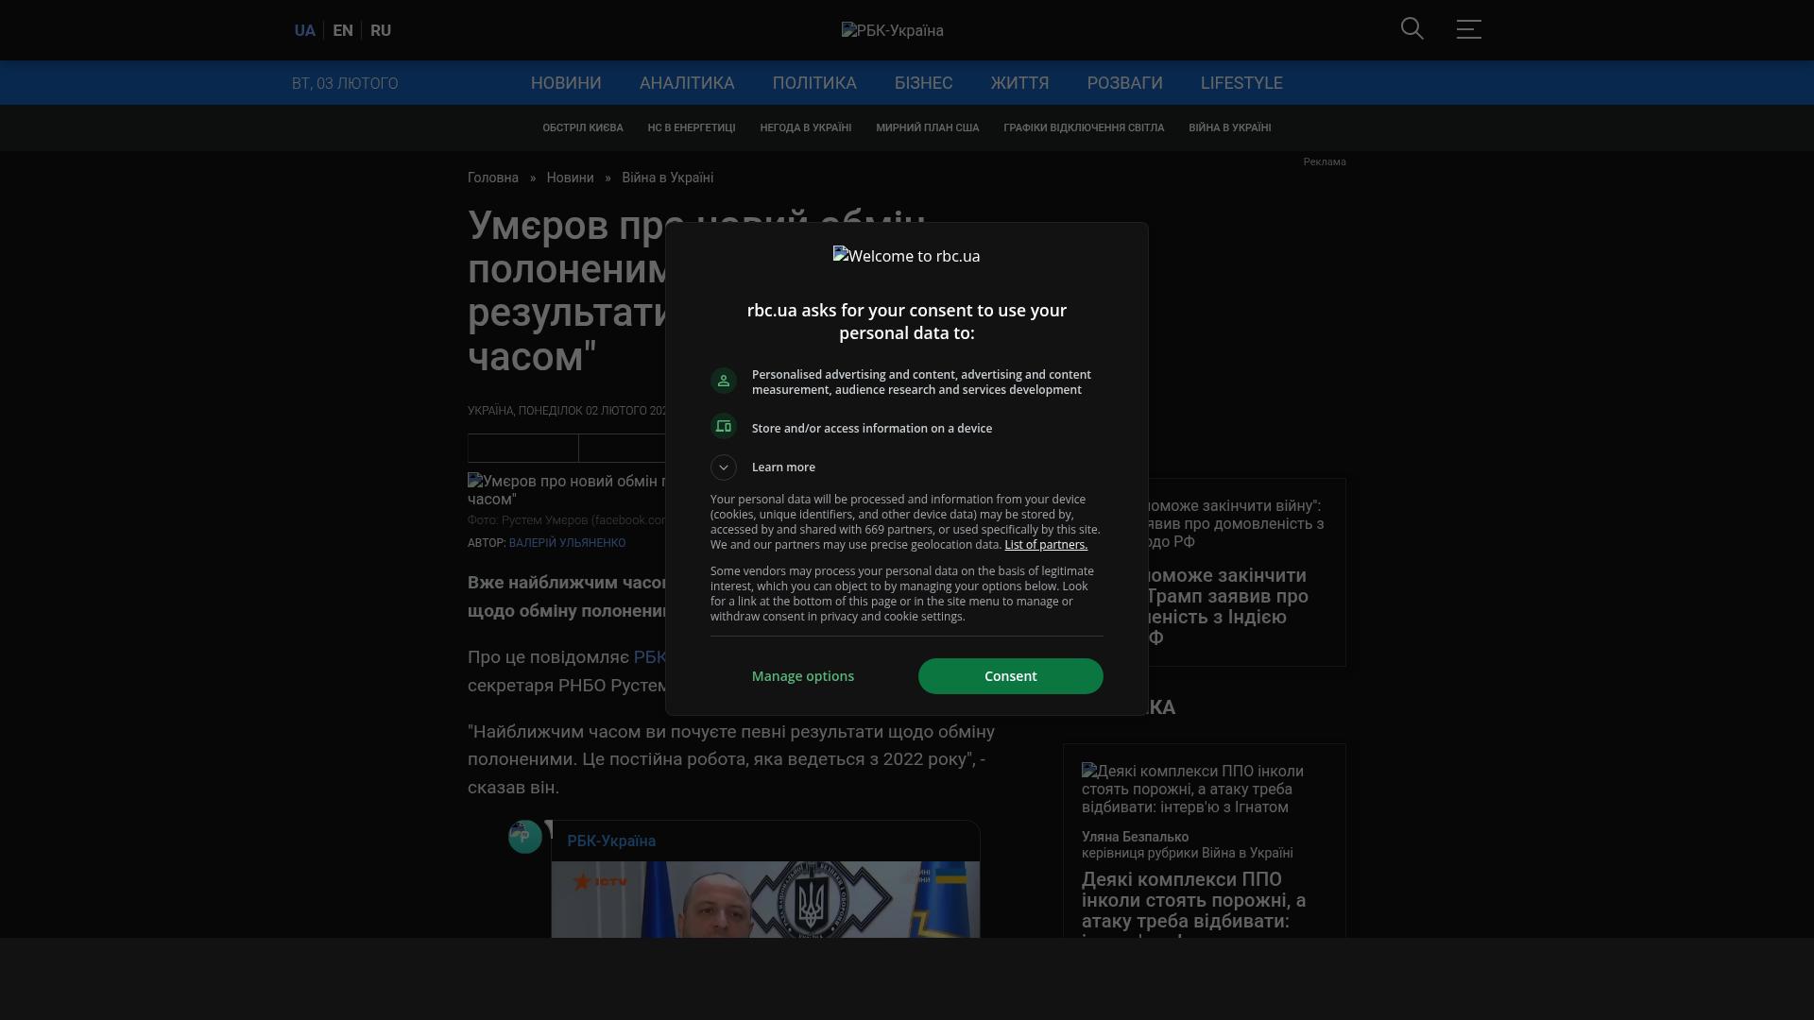Click Manage options in consent dialog
The width and height of the screenshot is (1814, 1020).
coord(803,676)
